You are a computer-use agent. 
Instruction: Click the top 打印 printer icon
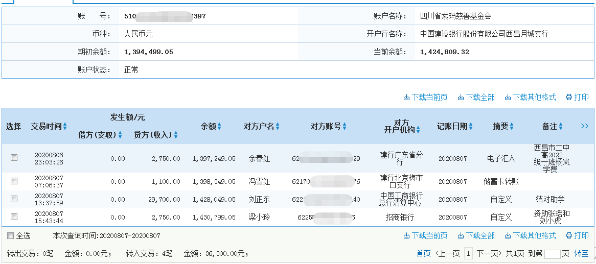coord(568,98)
